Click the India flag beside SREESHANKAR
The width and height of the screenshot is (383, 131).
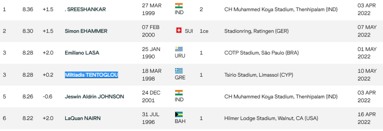coord(179,5)
